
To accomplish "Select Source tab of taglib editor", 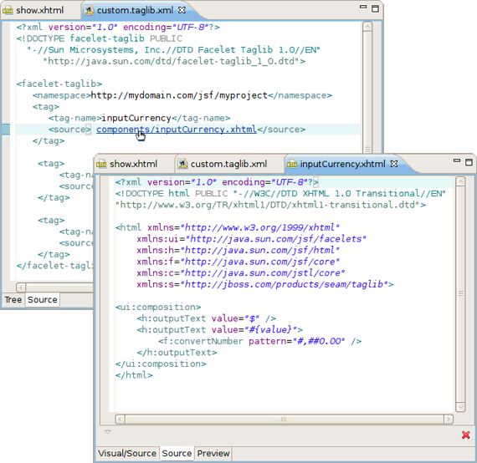I will click(x=43, y=300).
